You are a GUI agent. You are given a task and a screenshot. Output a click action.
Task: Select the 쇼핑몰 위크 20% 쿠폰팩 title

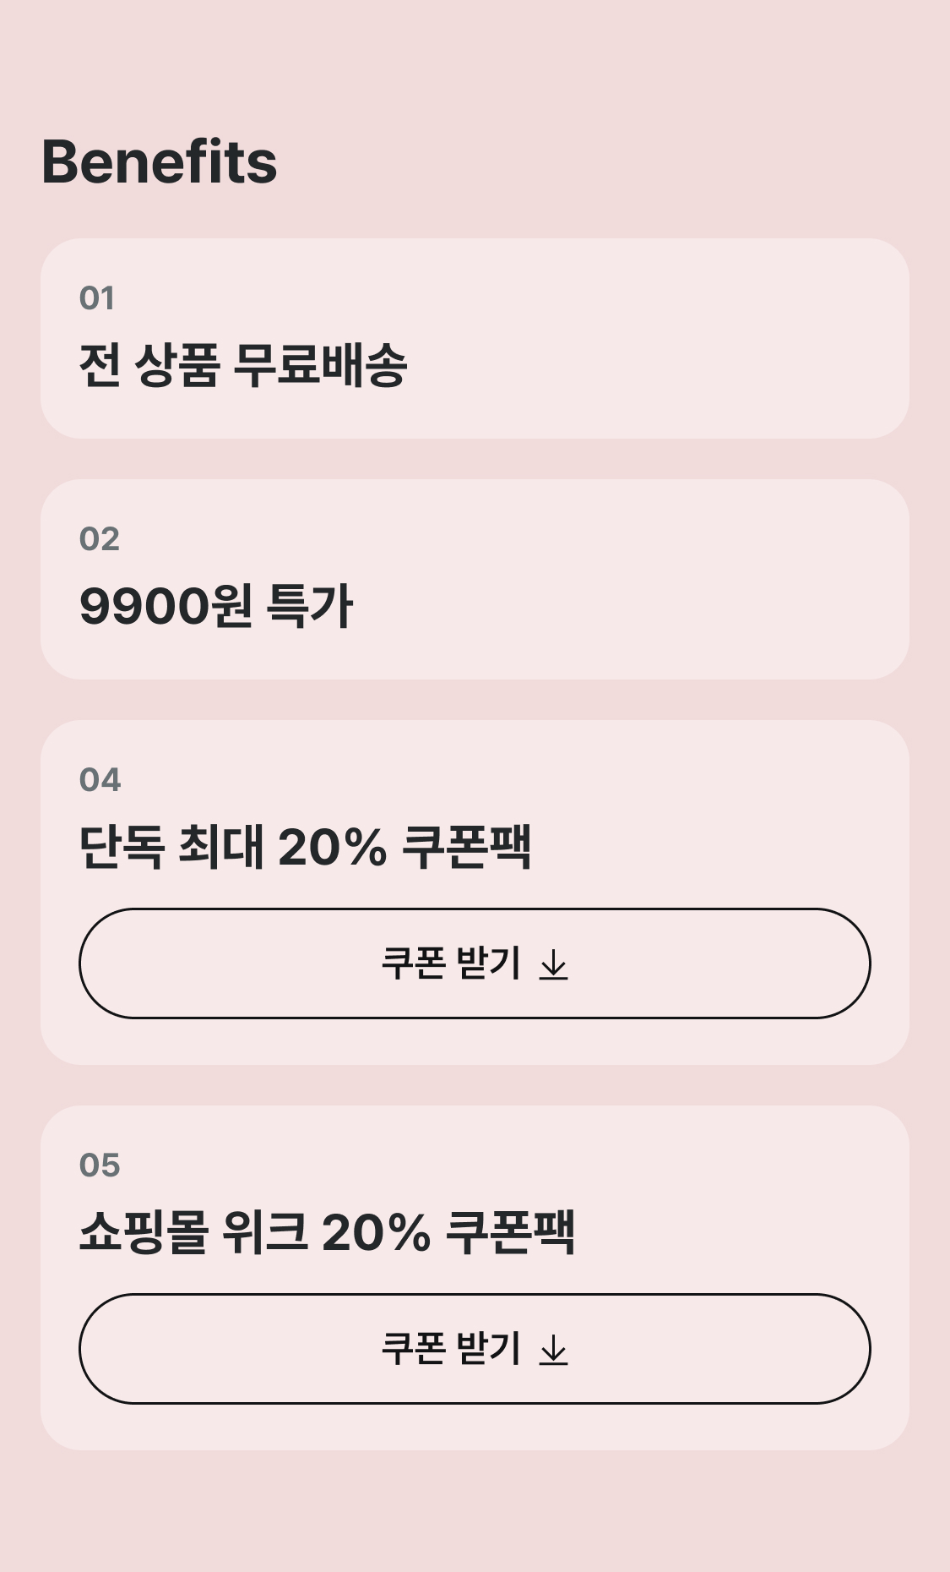click(x=327, y=1233)
